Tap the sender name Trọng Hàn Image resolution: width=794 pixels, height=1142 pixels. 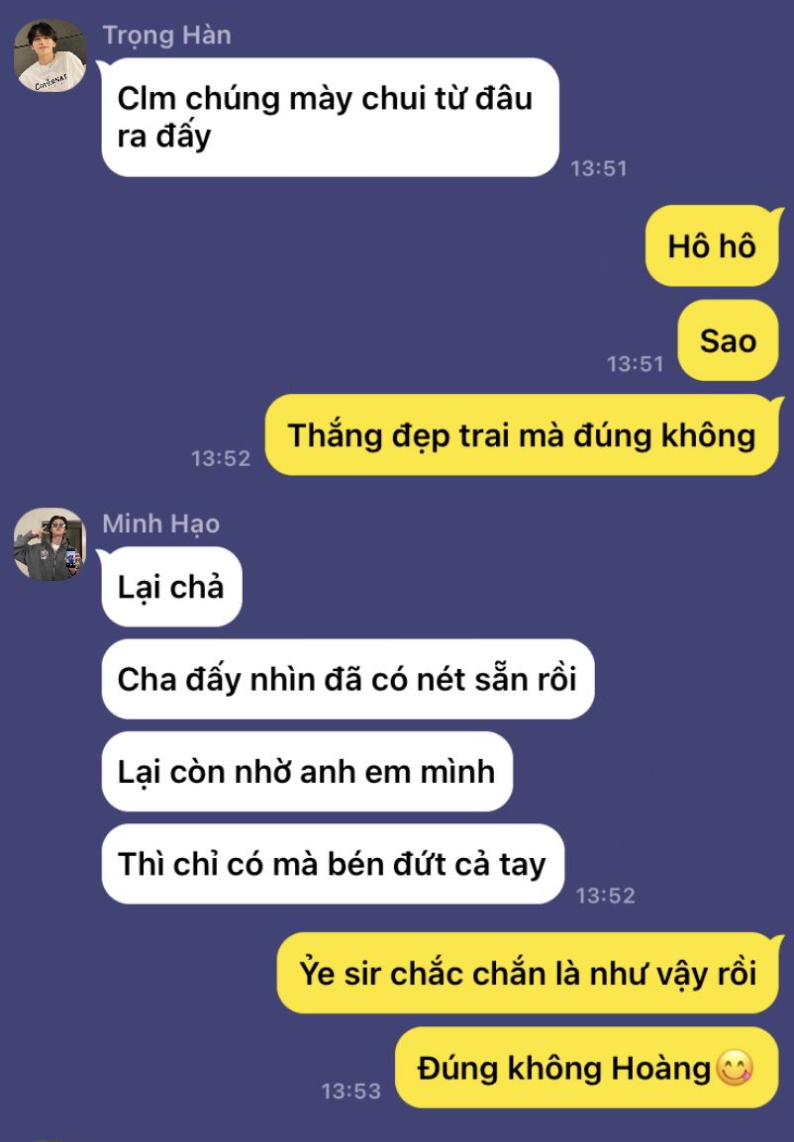[166, 35]
